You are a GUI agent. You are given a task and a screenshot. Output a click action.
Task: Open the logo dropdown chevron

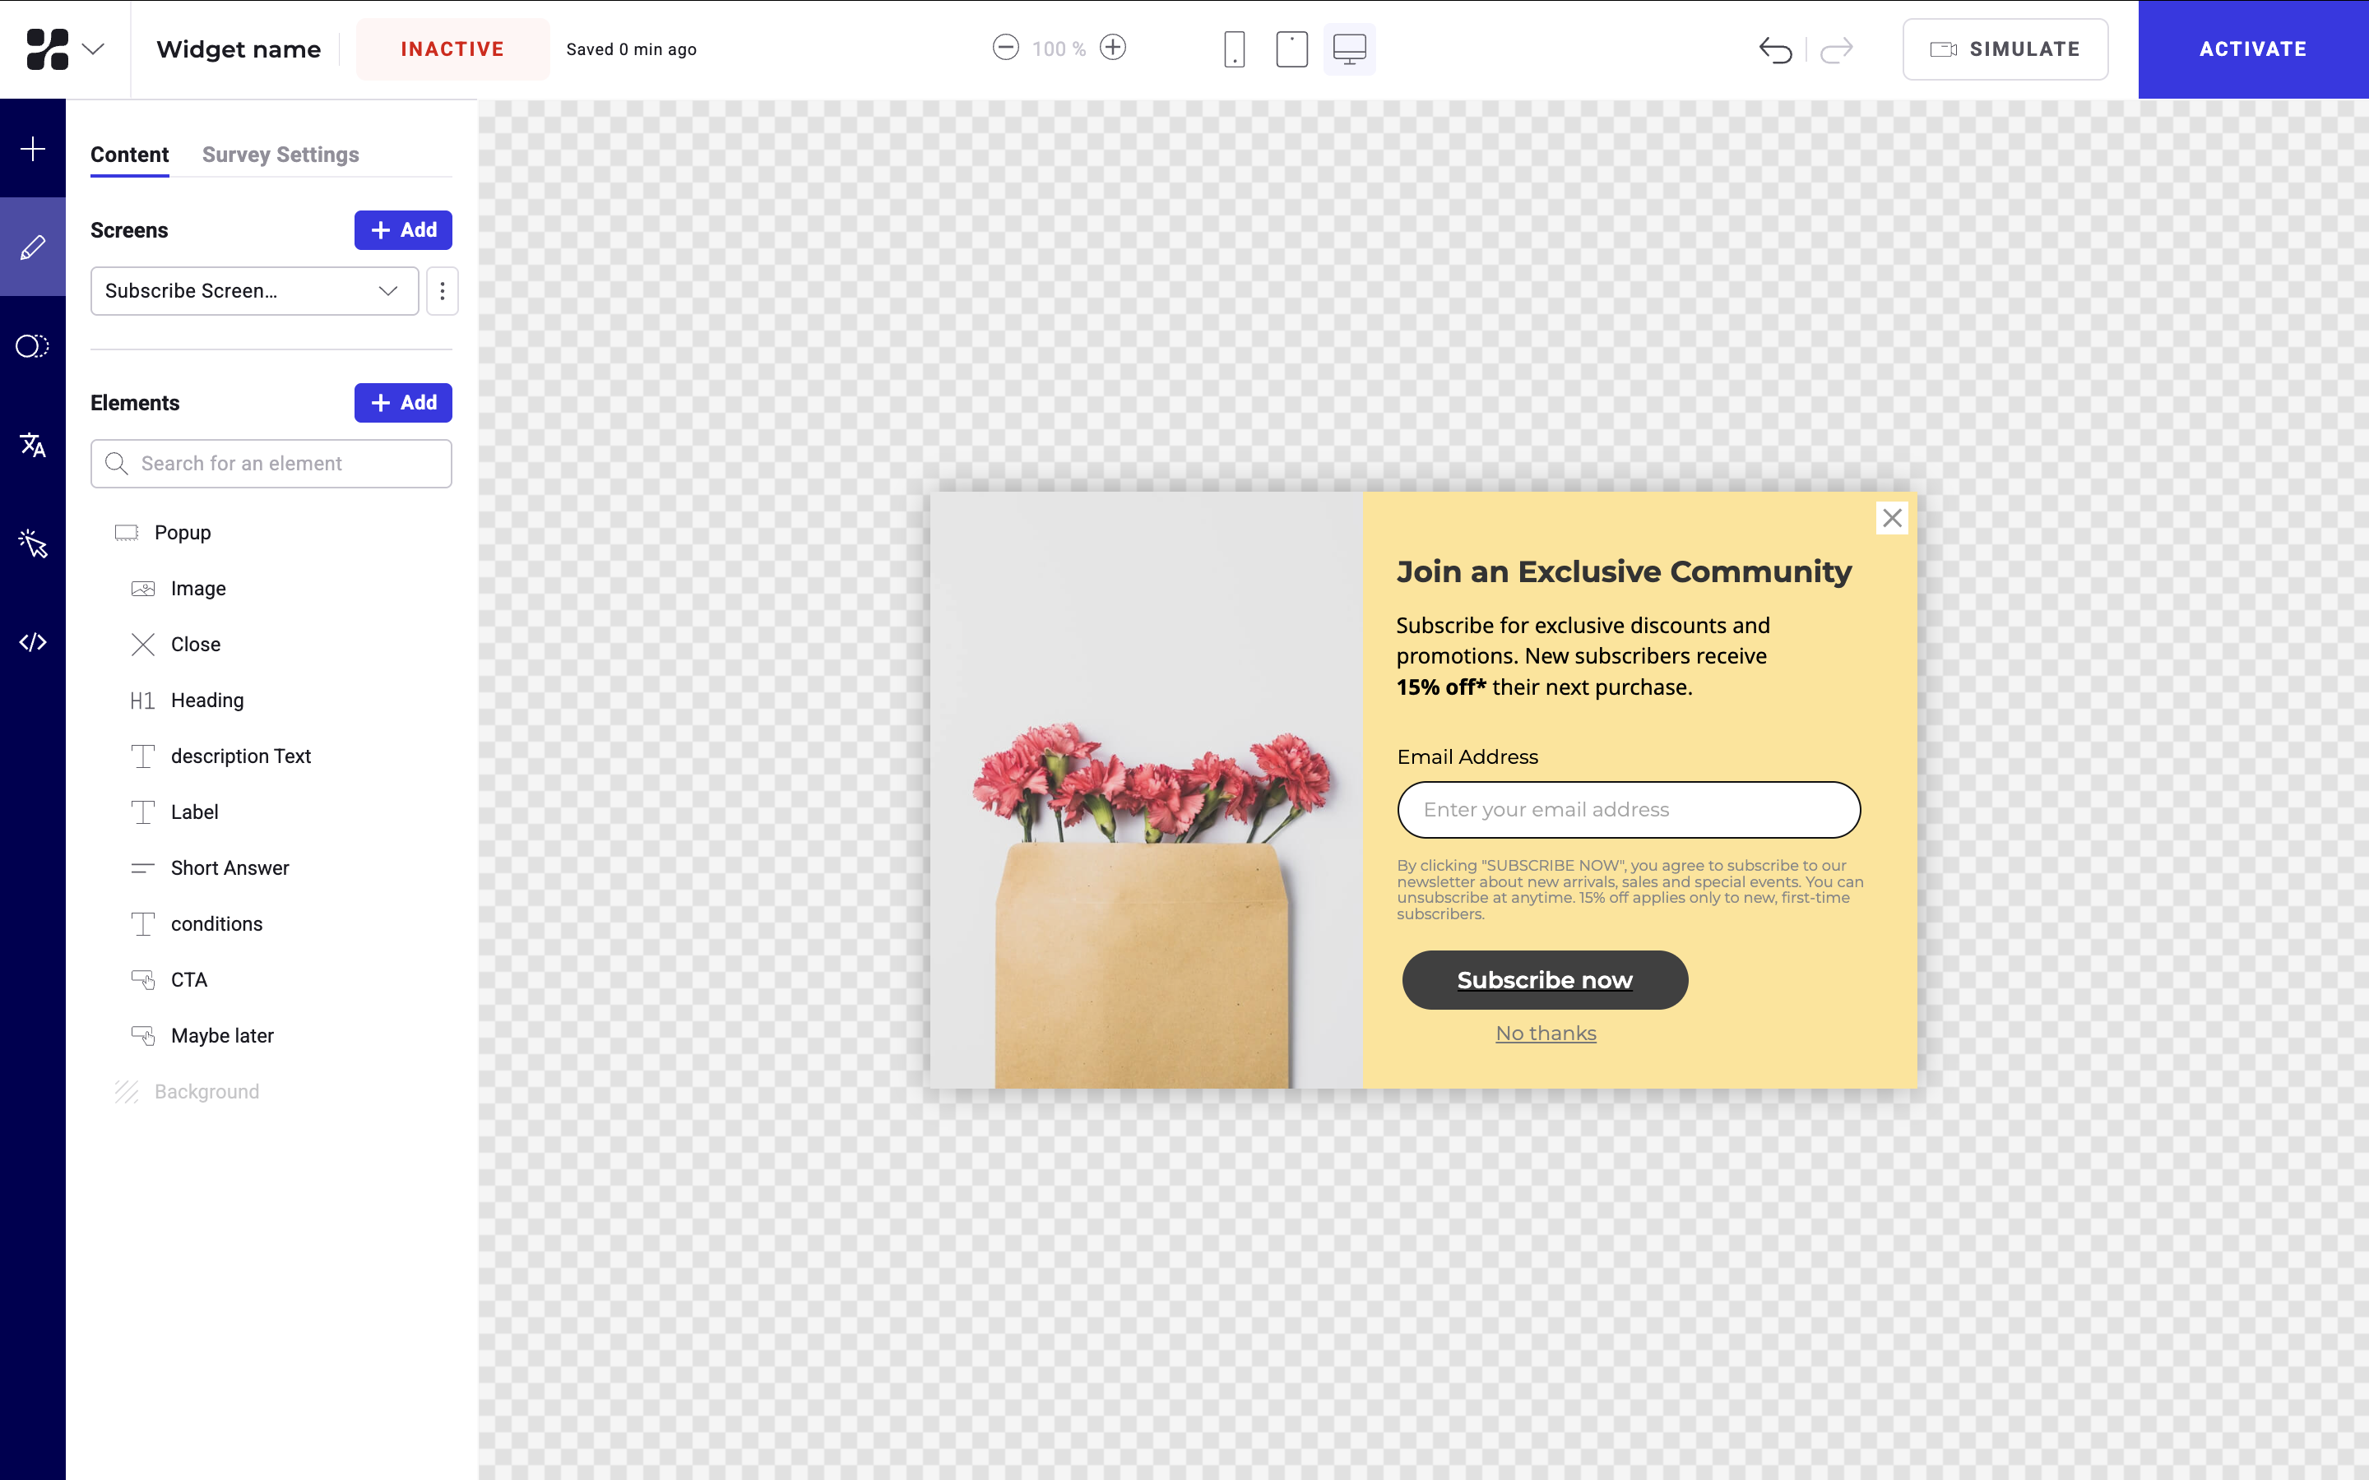pyautogui.click(x=93, y=49)
